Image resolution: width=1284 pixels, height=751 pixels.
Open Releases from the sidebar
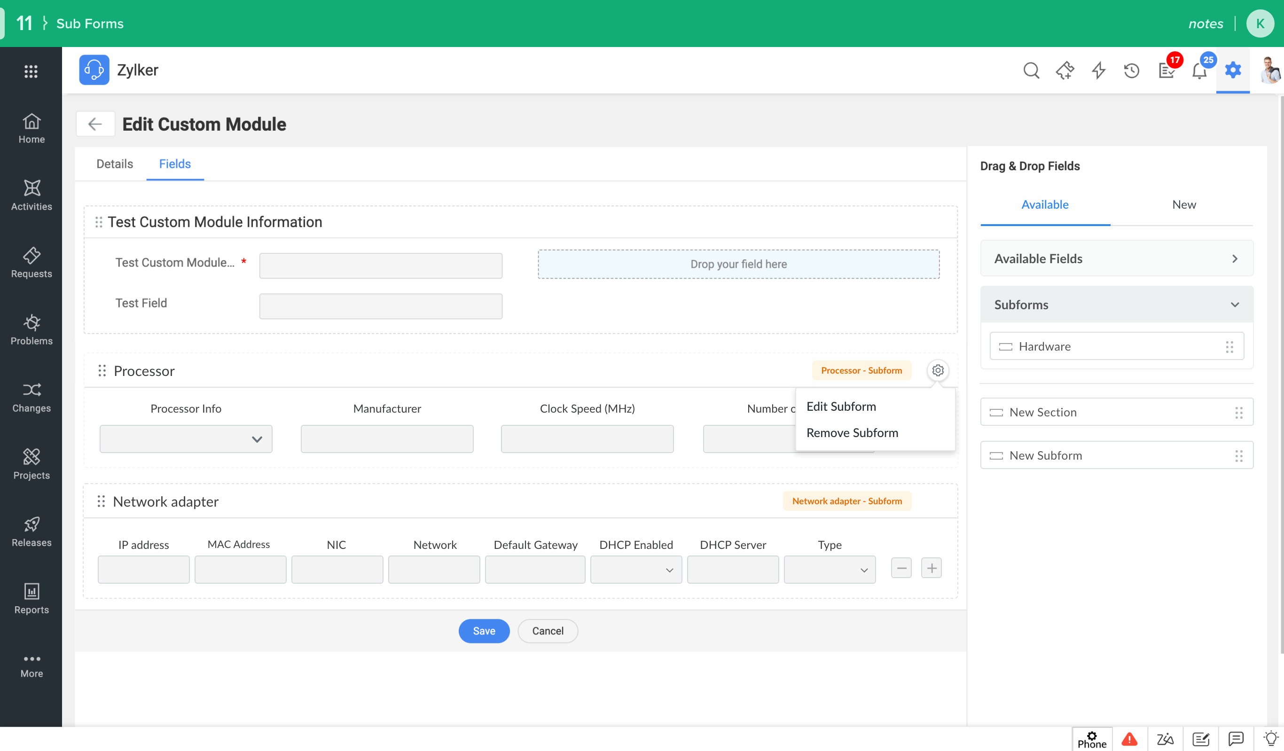(x=31, y=532)
